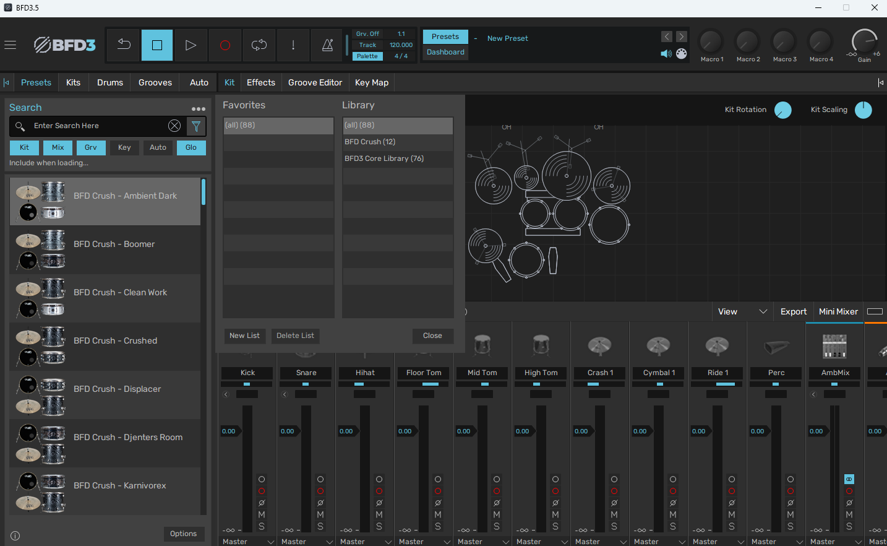The image size is (887, 546).
Task: Expand AmbMix channel with left chevron
Action: tap(813, 394)
